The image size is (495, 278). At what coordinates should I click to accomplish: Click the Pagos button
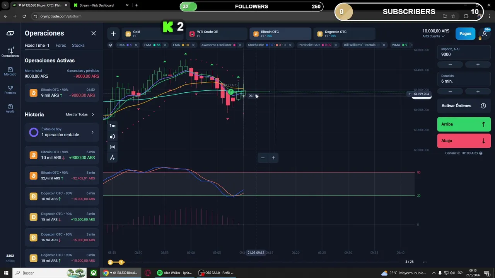[x=465, y=34]
